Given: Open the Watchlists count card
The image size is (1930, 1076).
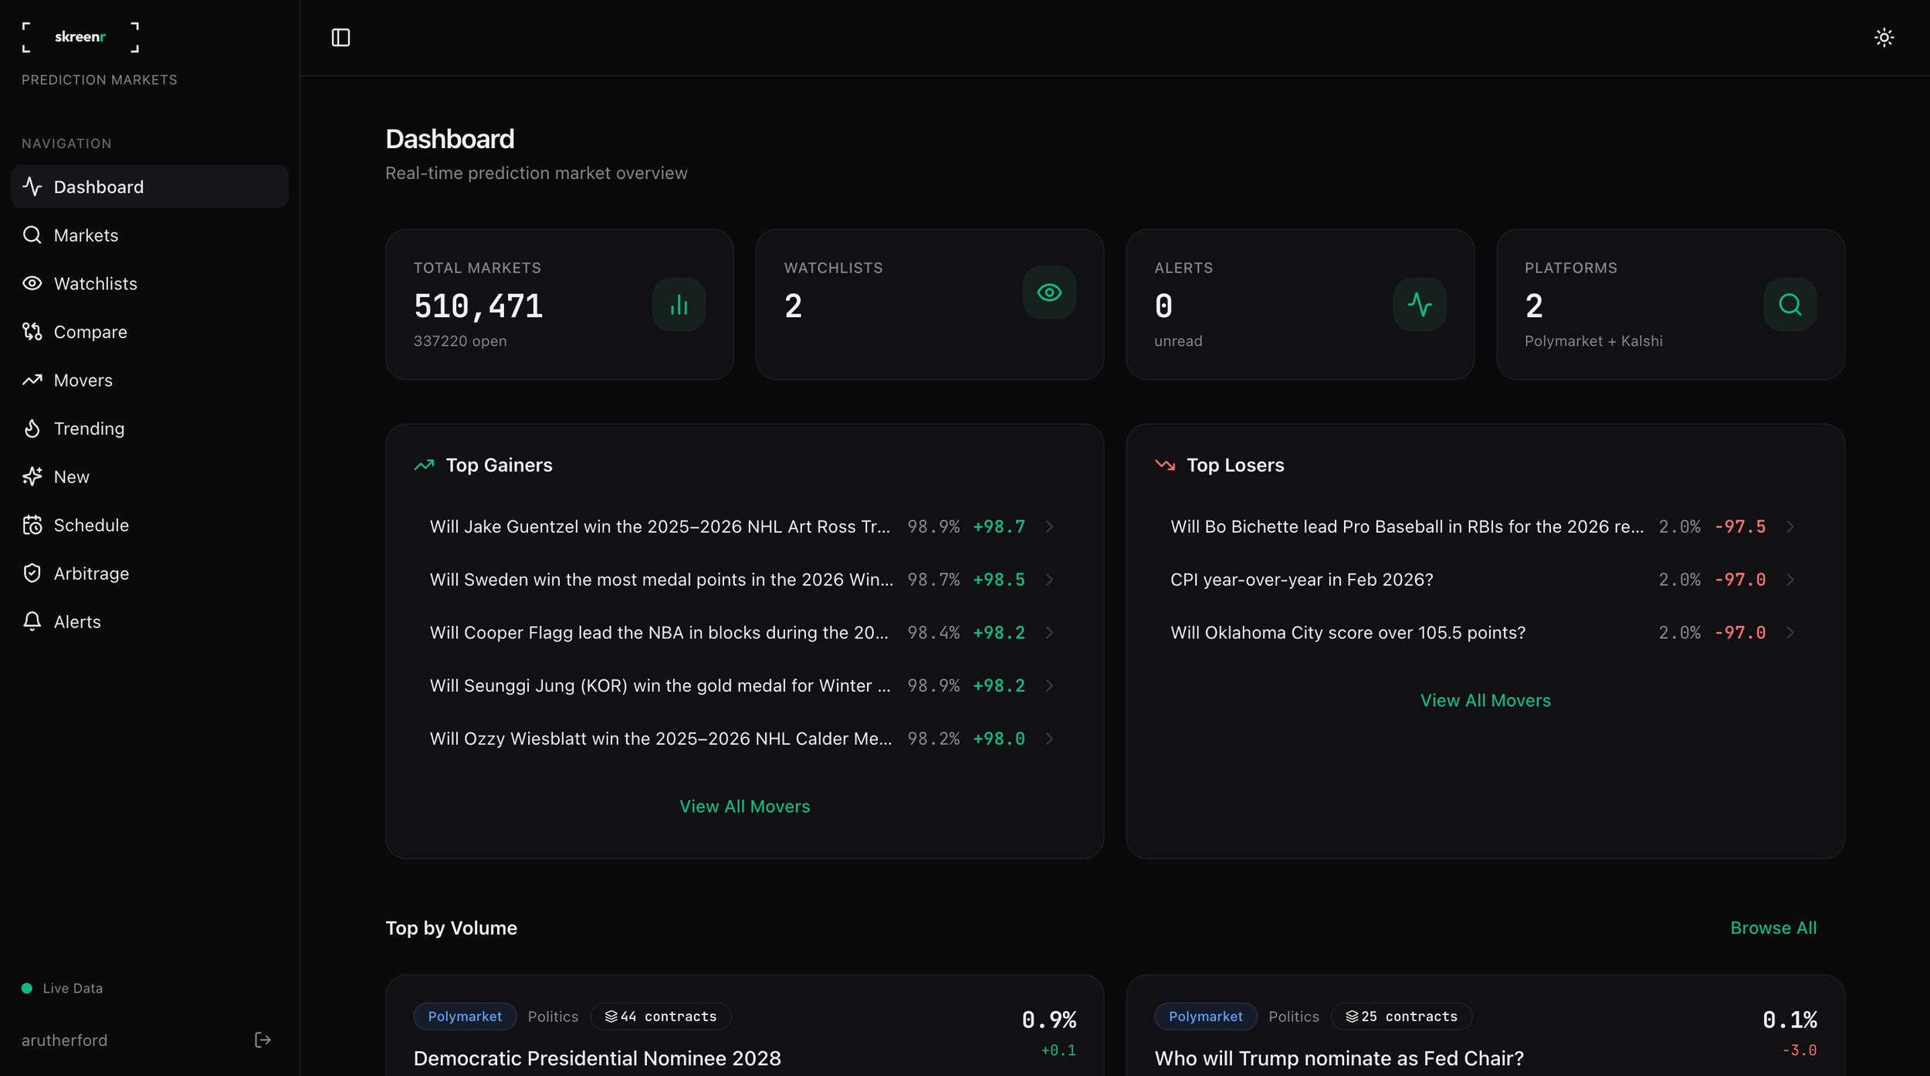Looking at the screenshot, I should pyautogui.click(x=929, y=304).
